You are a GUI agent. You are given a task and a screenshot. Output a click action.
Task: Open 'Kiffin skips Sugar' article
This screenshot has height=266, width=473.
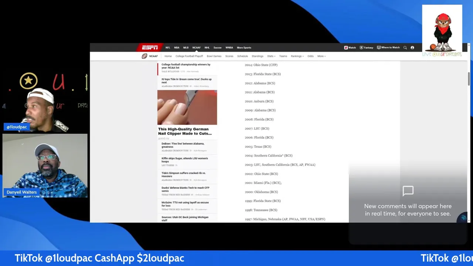click(x=185, y=160)
